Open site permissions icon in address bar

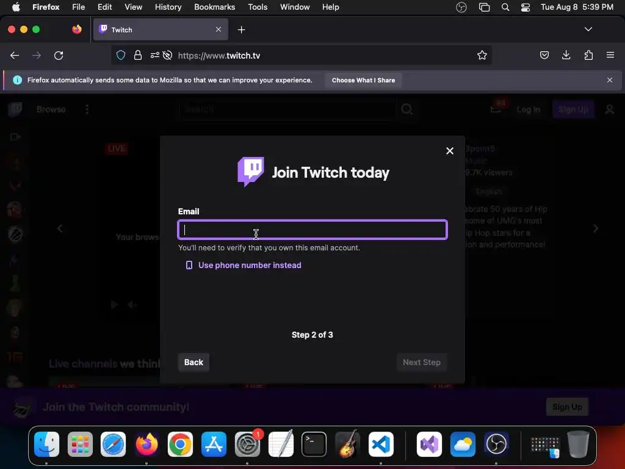click(x=154, y=55)
